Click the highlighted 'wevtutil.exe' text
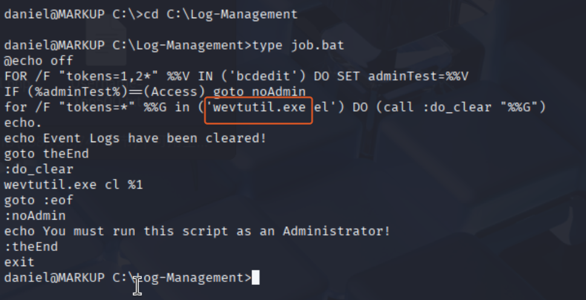586x300 pixels. (259, 108)
